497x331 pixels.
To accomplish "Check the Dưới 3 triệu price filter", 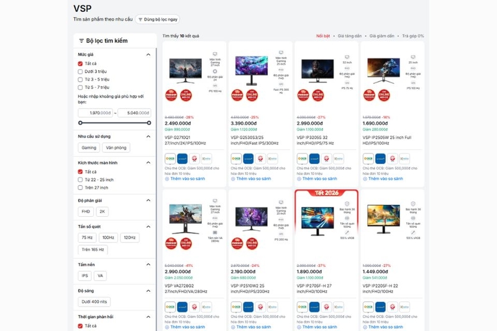I will tap(80, 71).
